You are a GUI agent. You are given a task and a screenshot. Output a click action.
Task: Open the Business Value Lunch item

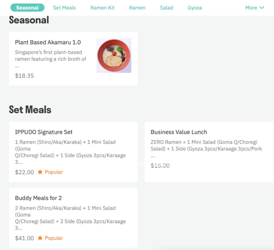click(179, 132)
